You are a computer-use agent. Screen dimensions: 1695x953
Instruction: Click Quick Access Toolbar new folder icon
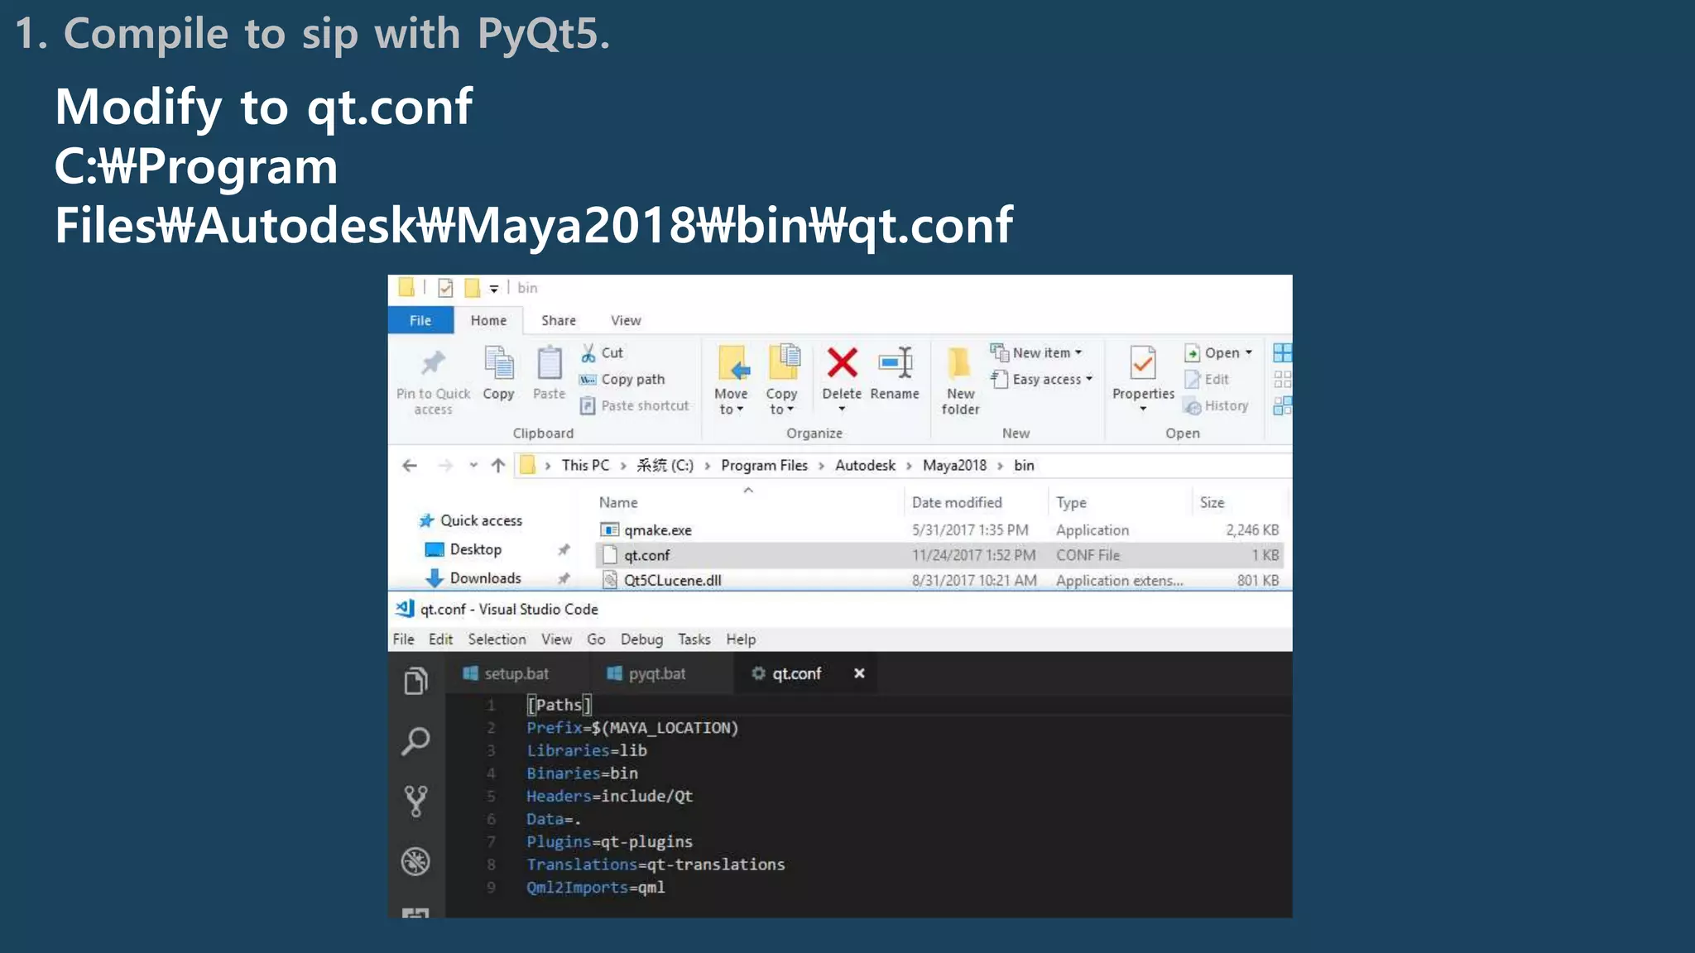(472, 288)
